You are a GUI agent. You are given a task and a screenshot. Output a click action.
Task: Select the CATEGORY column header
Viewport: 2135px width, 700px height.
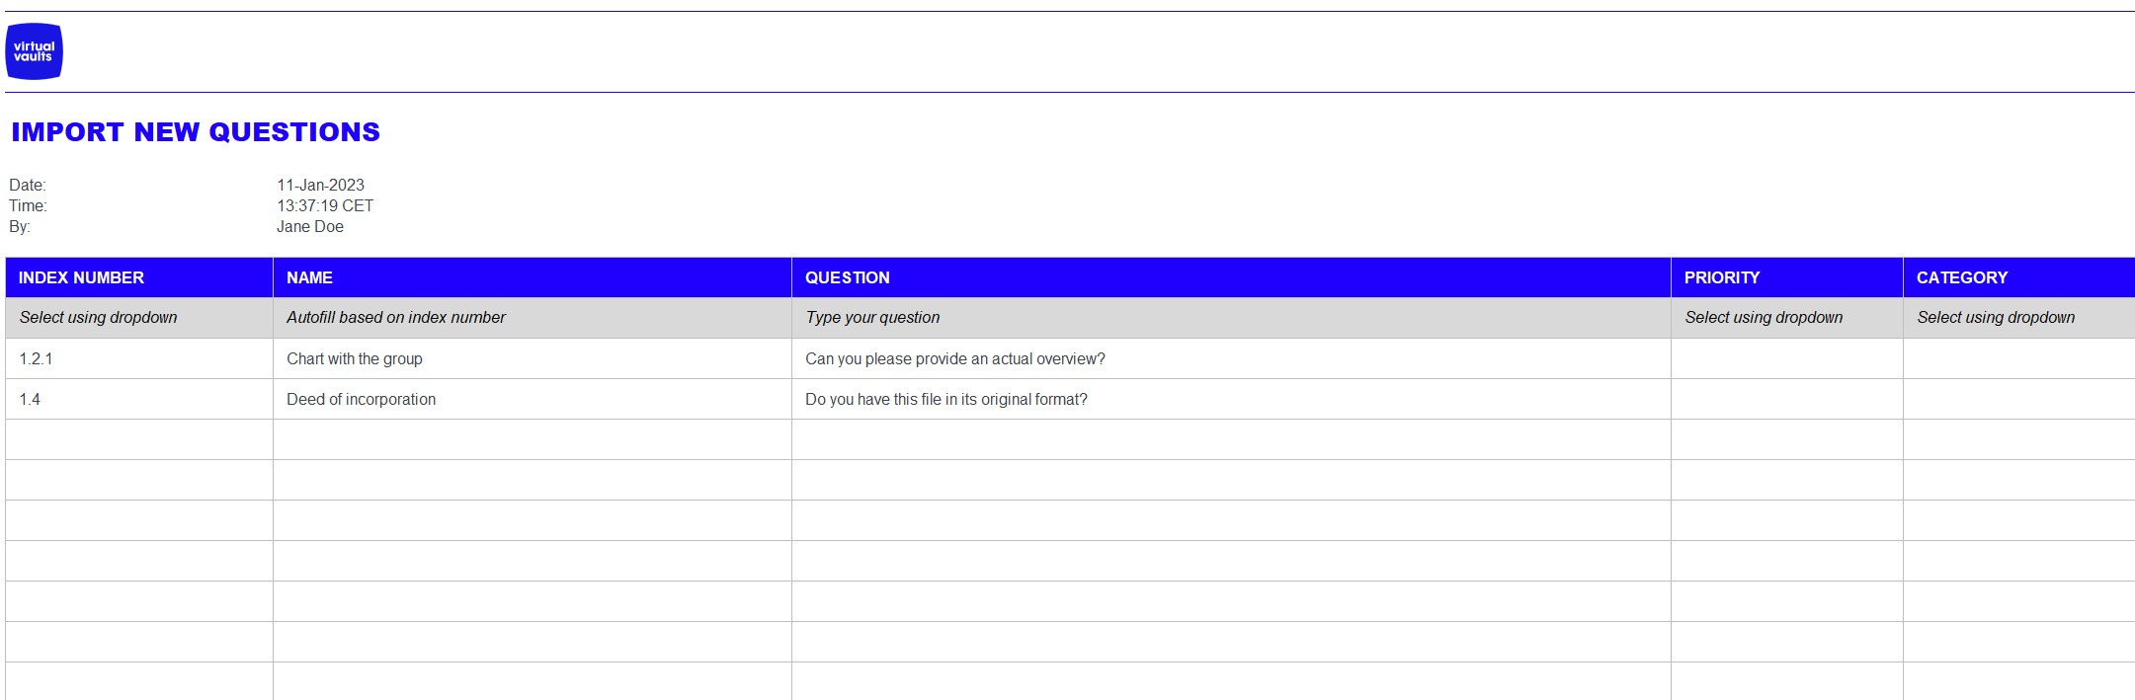click(2017, 277)
